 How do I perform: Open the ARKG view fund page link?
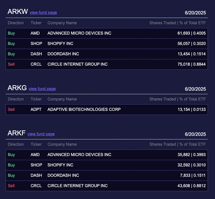click(42, 89)
